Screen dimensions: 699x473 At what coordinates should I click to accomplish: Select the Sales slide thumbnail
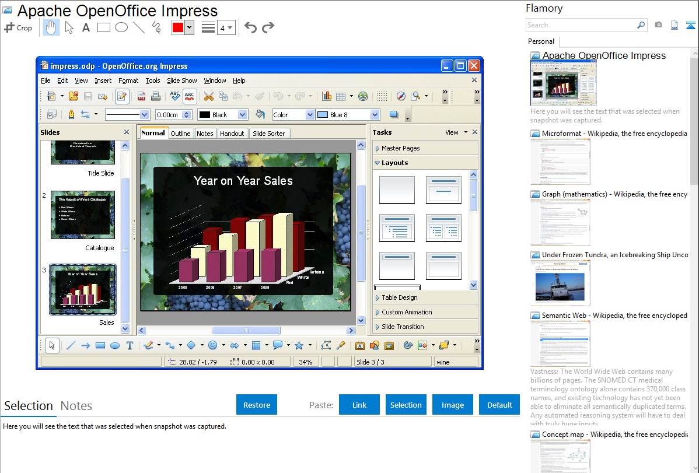pyautogui.click(x=83, y=289)
